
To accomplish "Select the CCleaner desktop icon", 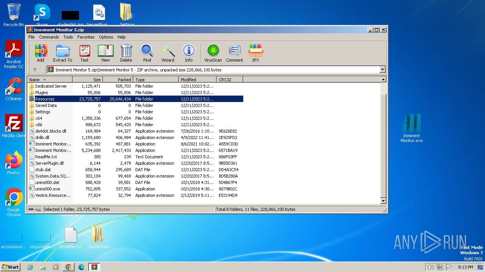I will [14, 90].
